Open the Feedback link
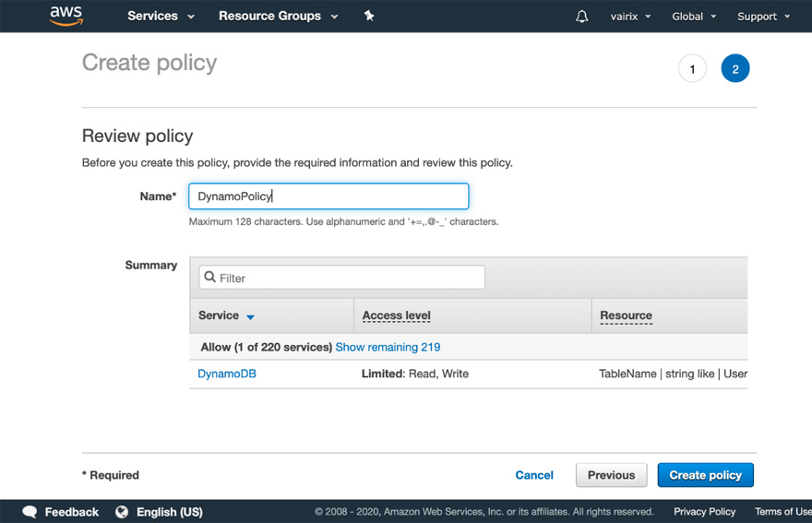Viewport: 812px width, 523px height. [71, 512]
